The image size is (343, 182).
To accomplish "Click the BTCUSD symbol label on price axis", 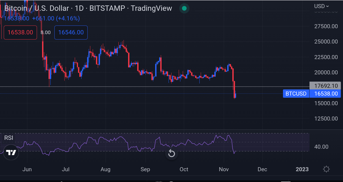I will 296,94.
